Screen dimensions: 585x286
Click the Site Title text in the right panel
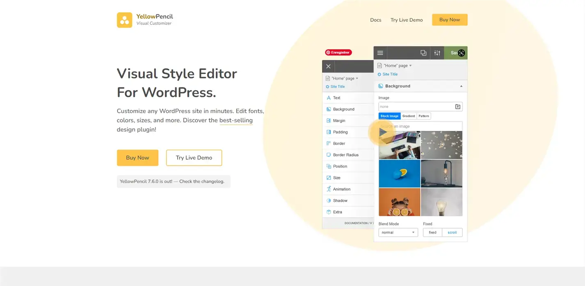pyautogui.click(x=390, y=74)
